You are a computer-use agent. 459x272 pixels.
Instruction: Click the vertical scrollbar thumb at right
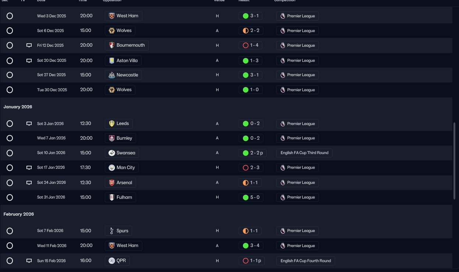coord(454,161)
